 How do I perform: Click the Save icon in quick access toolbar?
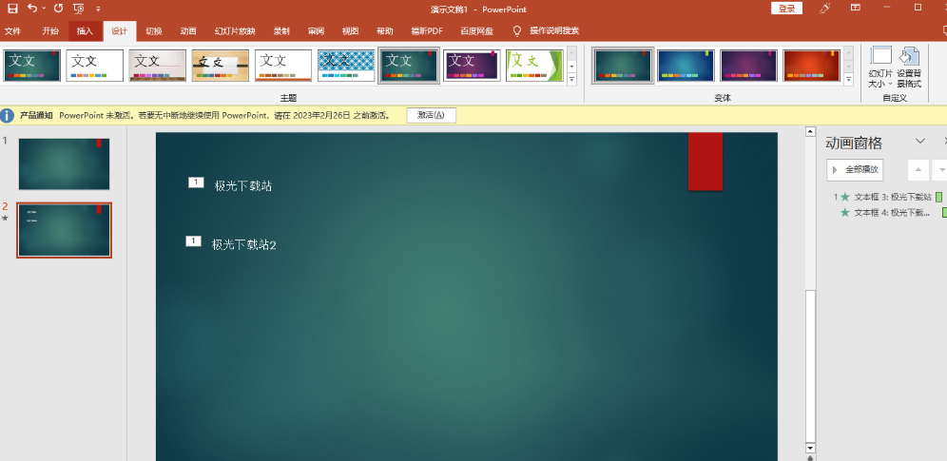pos(12,9)
